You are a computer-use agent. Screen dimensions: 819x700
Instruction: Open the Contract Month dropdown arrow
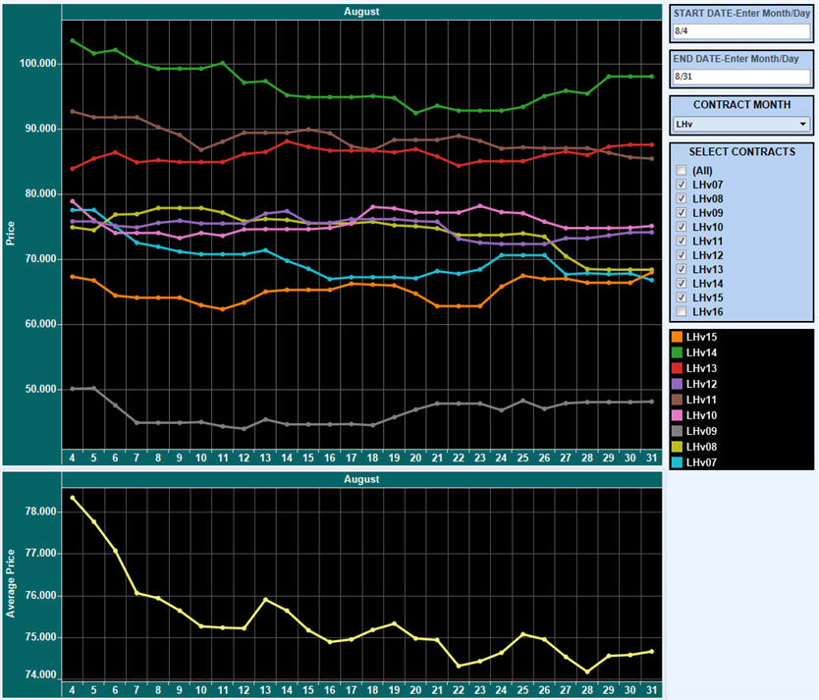click(x=803, y=125)
